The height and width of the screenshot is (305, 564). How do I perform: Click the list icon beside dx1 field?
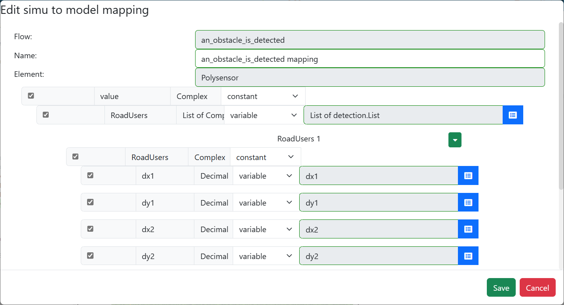468,175
